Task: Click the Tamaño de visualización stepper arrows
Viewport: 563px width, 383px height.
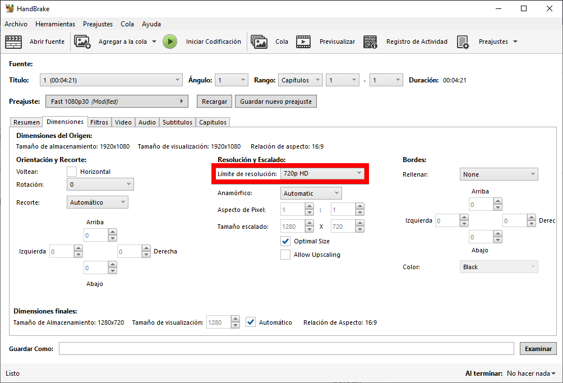Action: pos(235,322)
